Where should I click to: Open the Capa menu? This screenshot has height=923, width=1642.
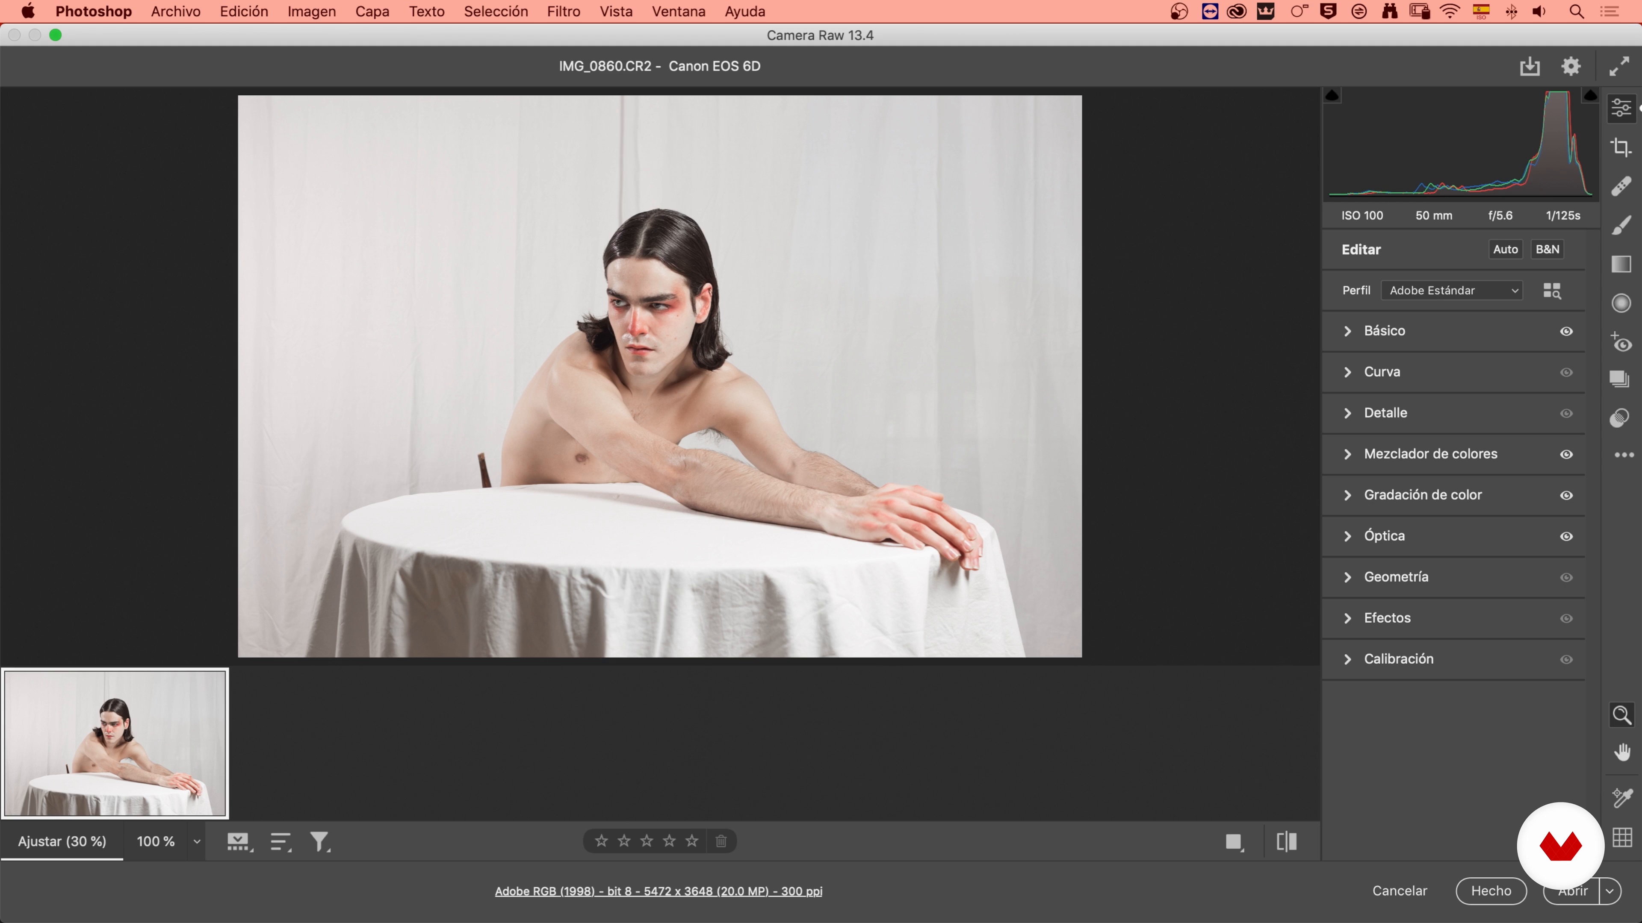(x=372, y=12)
